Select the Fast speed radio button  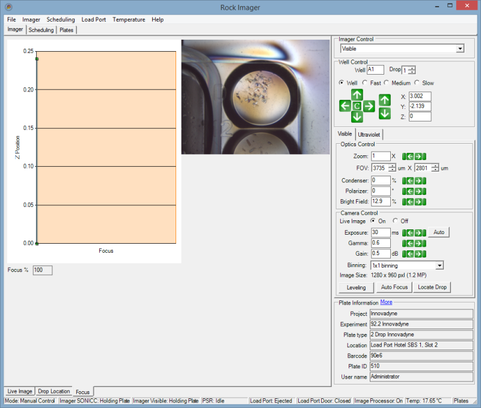pyautogui.click(x=365, y=83)
